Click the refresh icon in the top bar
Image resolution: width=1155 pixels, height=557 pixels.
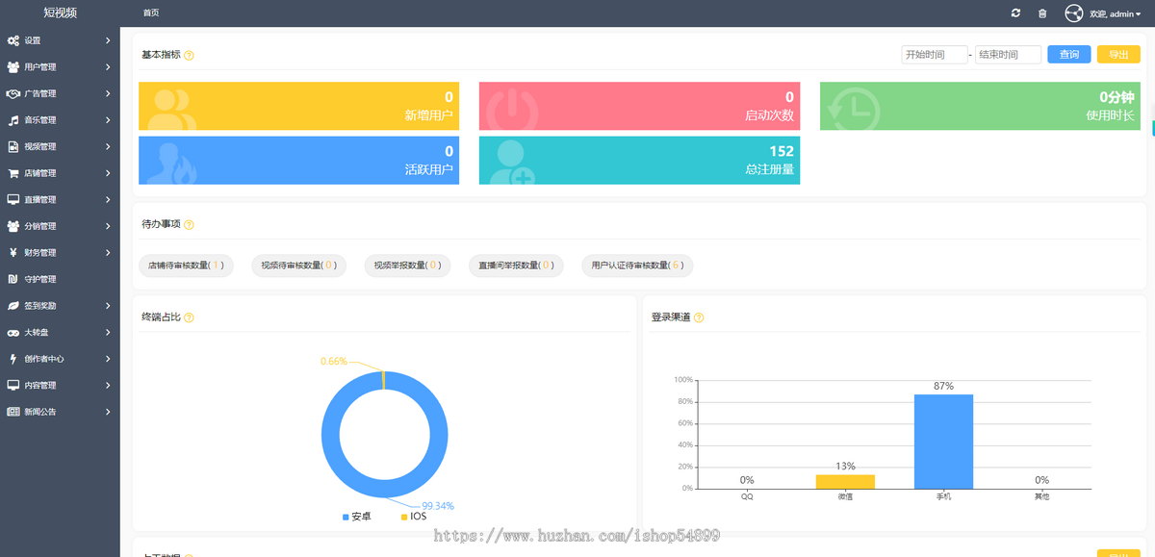(1015, 13)
